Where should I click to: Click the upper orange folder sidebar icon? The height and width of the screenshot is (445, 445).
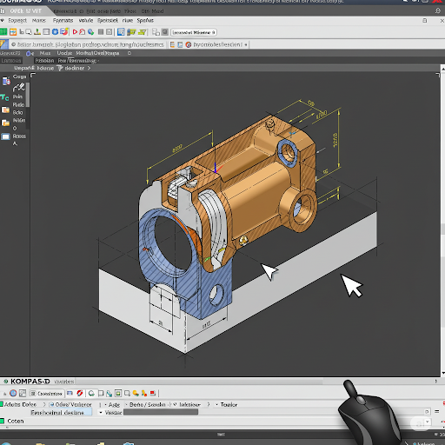5,110
